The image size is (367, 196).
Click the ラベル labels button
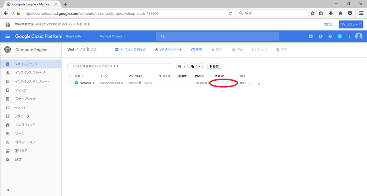pyautogui.click(x=197, y=66)
